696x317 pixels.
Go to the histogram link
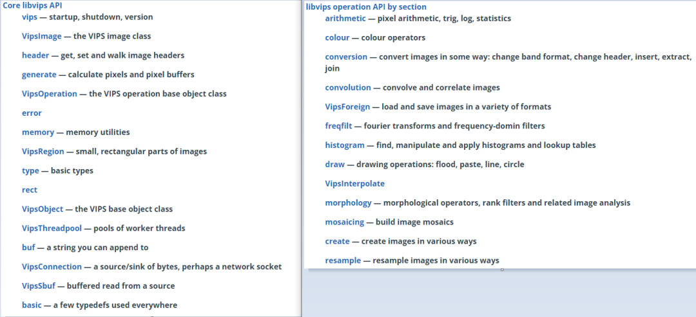coord(344,145)
